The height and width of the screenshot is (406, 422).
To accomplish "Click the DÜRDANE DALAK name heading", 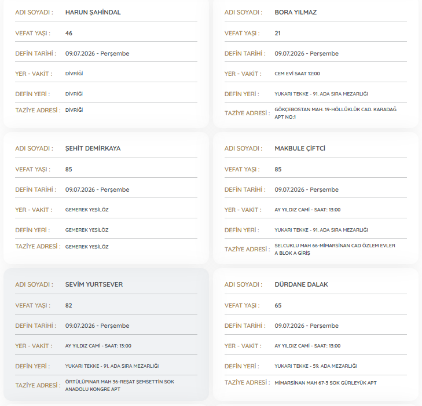I will 301,284.
